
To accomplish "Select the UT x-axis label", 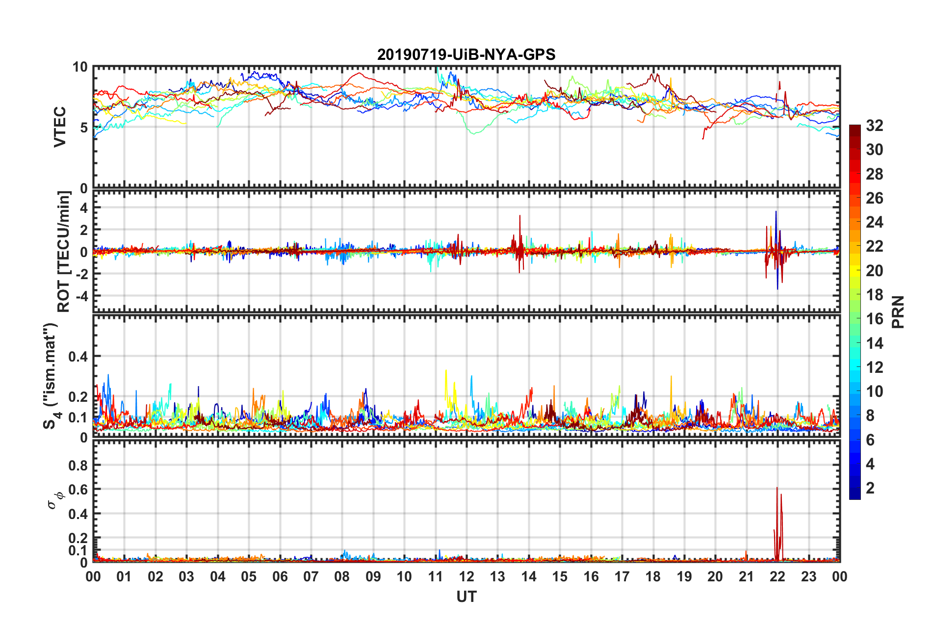I will point(466,597).
